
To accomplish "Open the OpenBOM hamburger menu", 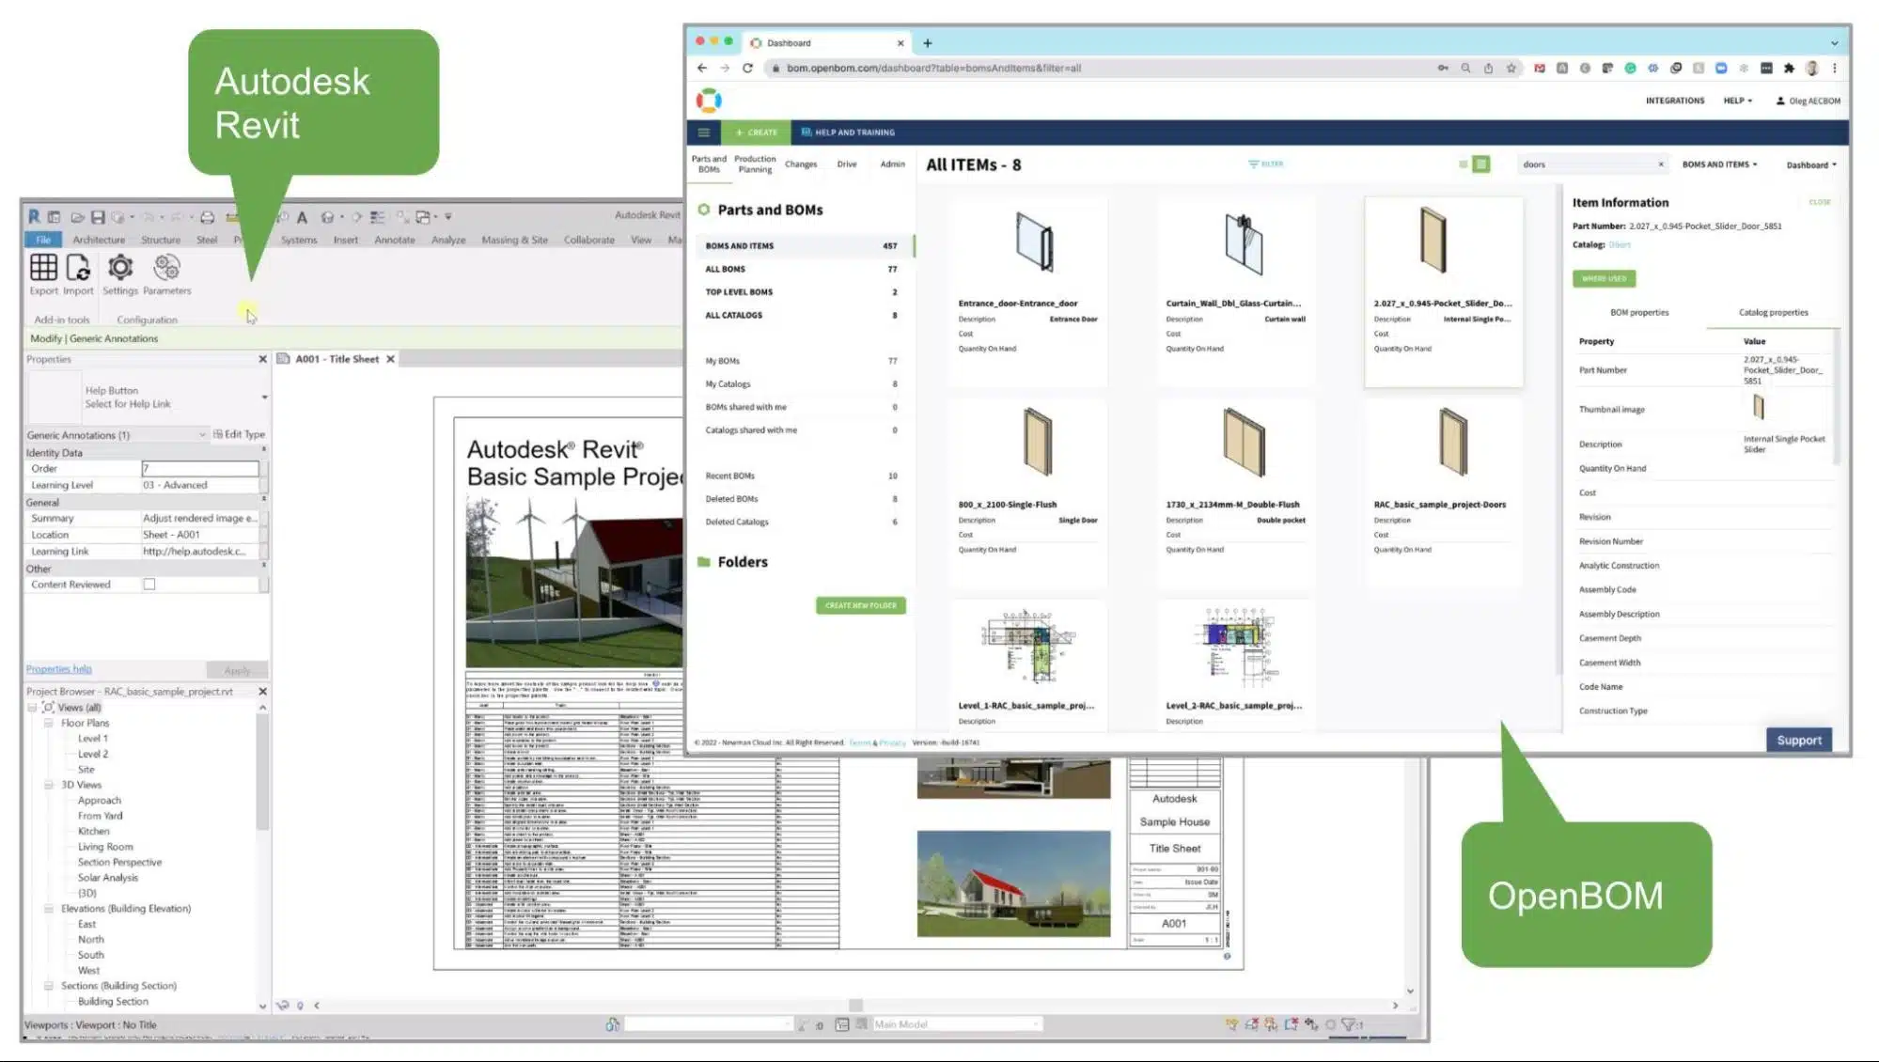I will point(703,133).
